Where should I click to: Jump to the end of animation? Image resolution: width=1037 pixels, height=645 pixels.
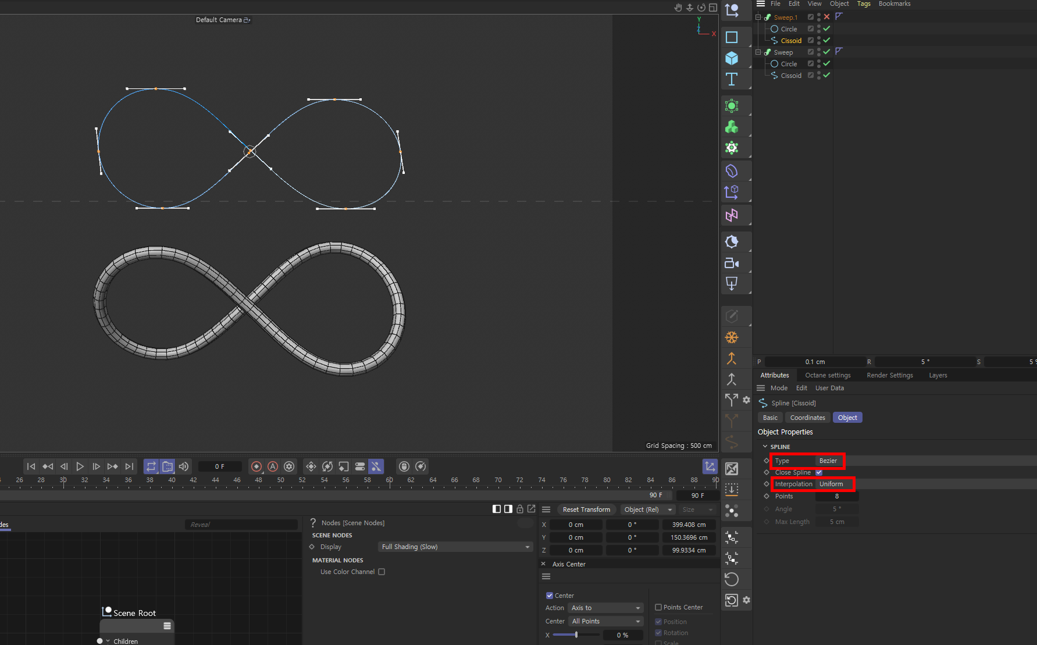point(129,466)
